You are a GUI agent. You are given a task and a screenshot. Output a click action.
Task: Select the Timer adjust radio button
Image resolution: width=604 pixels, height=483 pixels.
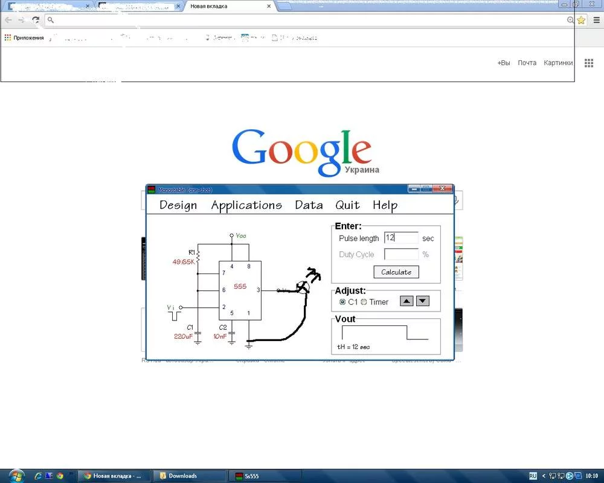tap(364, 302)
